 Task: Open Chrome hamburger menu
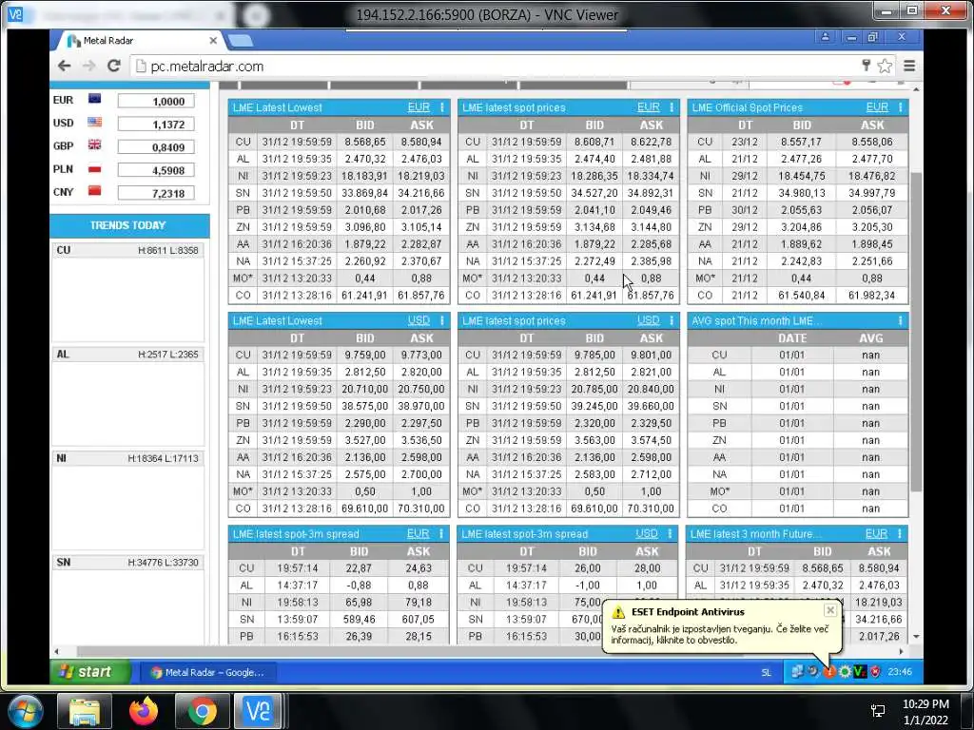pyautogui.click(x=909, y=66)
